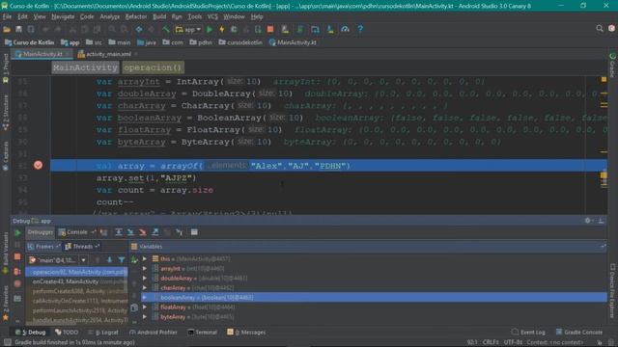Click the operacion() breadcrumb in editor
The height and width of the screenshot is (347, 618).
click(x=153, y=67)
